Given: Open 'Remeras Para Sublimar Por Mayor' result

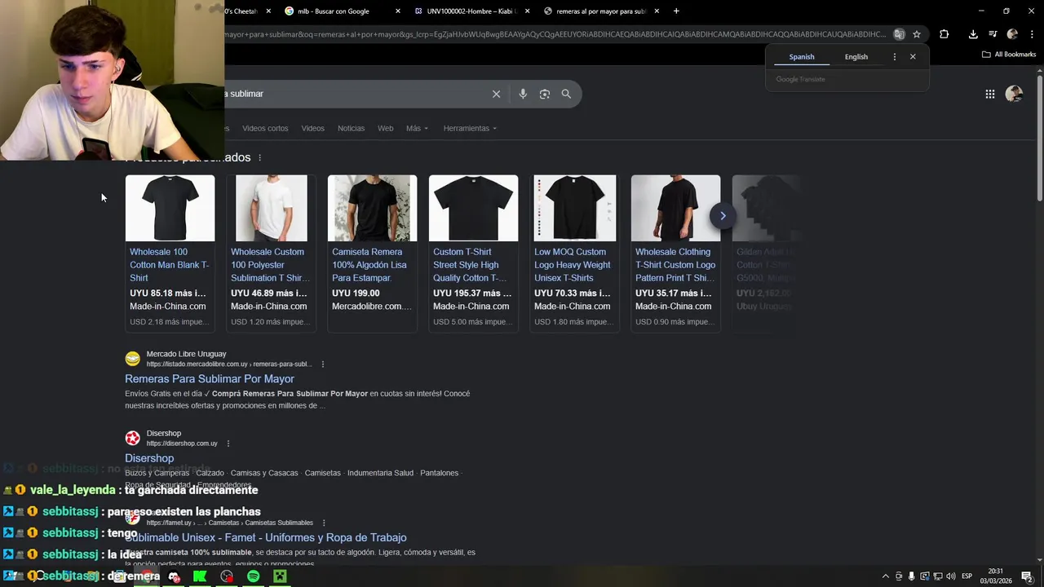Looking at the screenshot, I should tap(210, 379).
